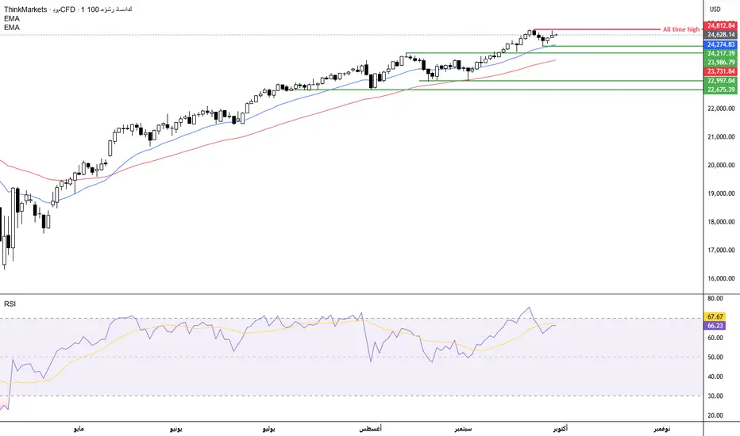
Task: Click the أغسطس month label on time axis
Action: (371, 428)
